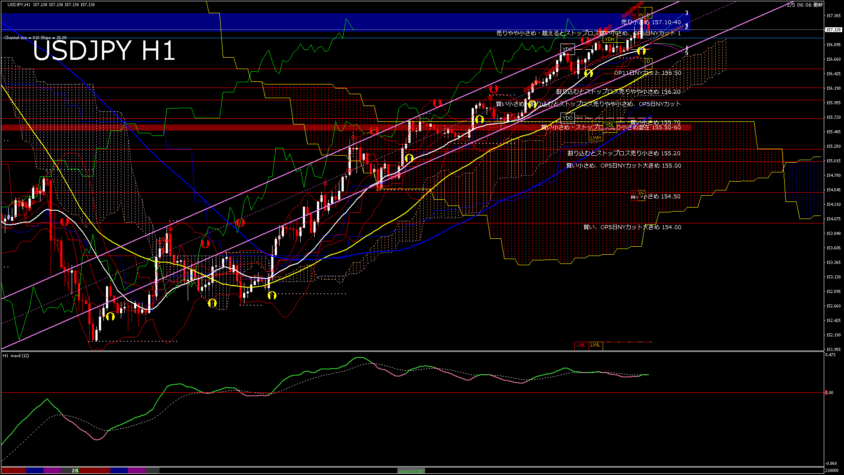
Task: Toggle the green 'macd ON' button
Action: tap(411, 471)
